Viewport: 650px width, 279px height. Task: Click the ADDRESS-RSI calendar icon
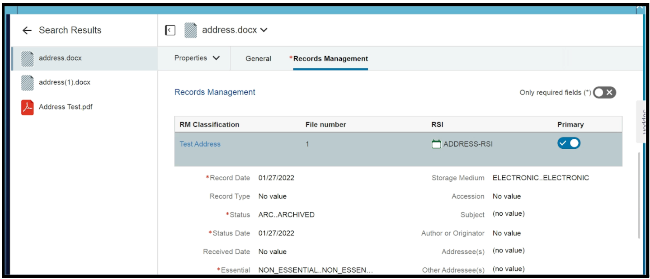[436, 144]
